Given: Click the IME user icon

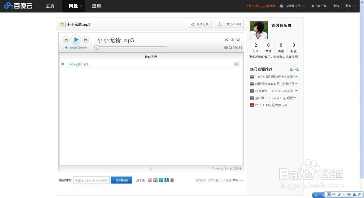Looking at the screenshot, I should coord(354,195).
